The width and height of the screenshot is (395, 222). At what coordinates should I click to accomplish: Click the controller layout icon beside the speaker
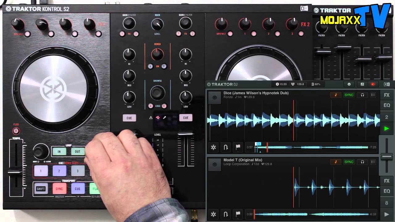pyautogui.click(x=387, y=84)
